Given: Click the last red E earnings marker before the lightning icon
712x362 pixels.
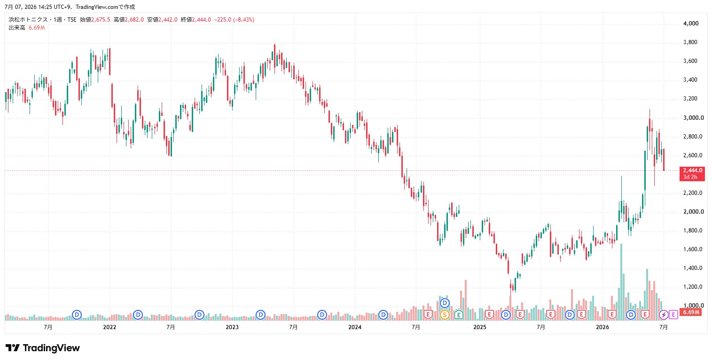Looking at the screenshot, I should pos(645,314).
